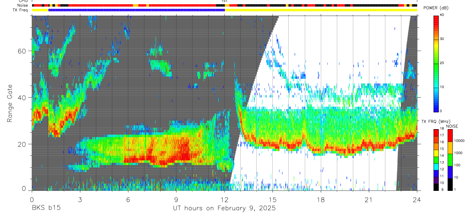Click the yellow swatch in TX FRQ color bar
The width and height of the screenshot is (469, 216).
pos(436,153)
